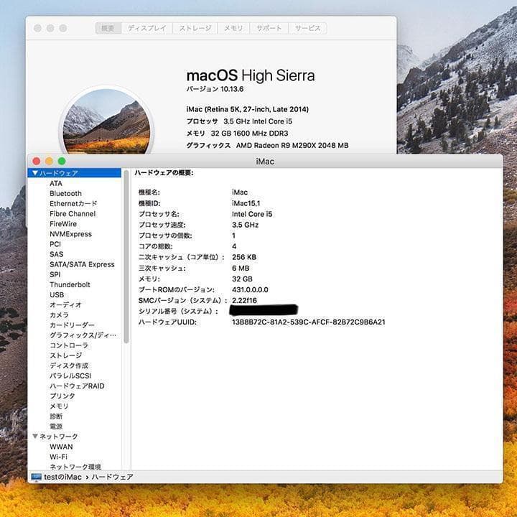Select 診断 in the sidebar
517x517 pixels.
coord(56,416)
